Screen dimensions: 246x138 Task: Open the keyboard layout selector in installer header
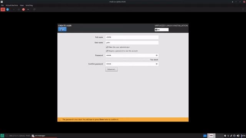coord(161,30)
